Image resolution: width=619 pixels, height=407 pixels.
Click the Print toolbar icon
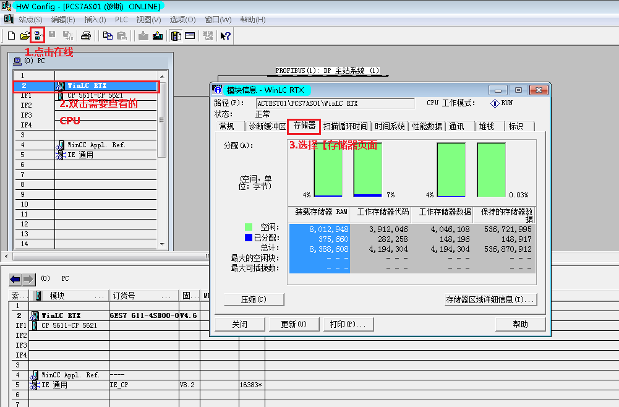click(x=86, y=36)
